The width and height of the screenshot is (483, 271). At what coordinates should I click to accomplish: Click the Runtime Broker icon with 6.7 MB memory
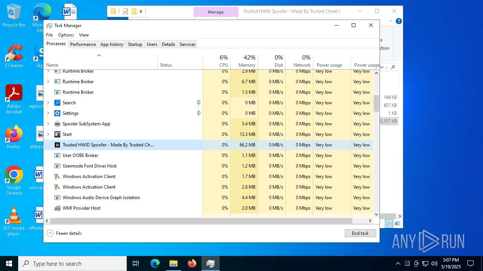[x=57, y=82]
